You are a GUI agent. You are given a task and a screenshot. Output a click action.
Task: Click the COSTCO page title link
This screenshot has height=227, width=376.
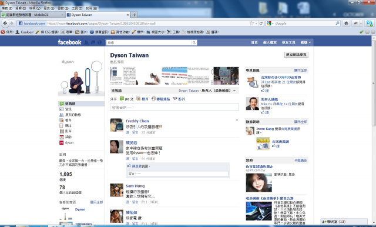pos(281,77)
